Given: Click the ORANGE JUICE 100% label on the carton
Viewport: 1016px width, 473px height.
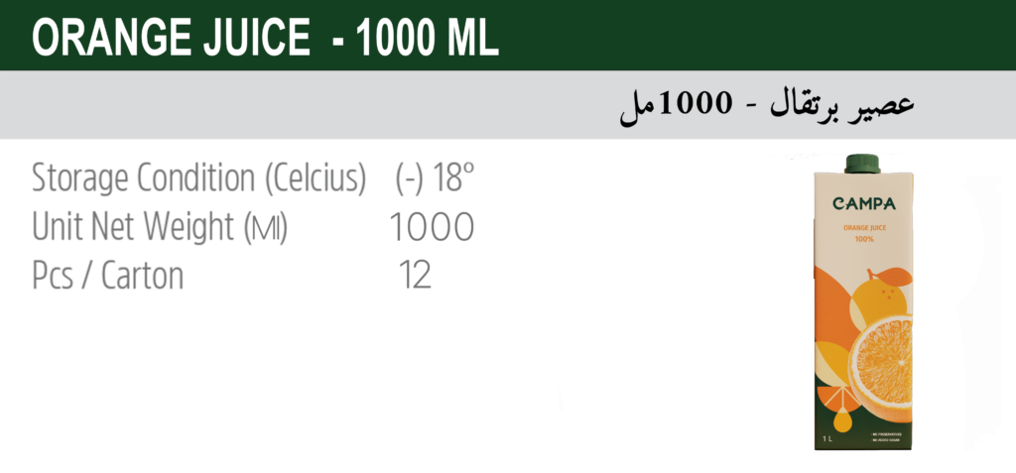Looking at the screenshot, I should click(x=864, y=233).
